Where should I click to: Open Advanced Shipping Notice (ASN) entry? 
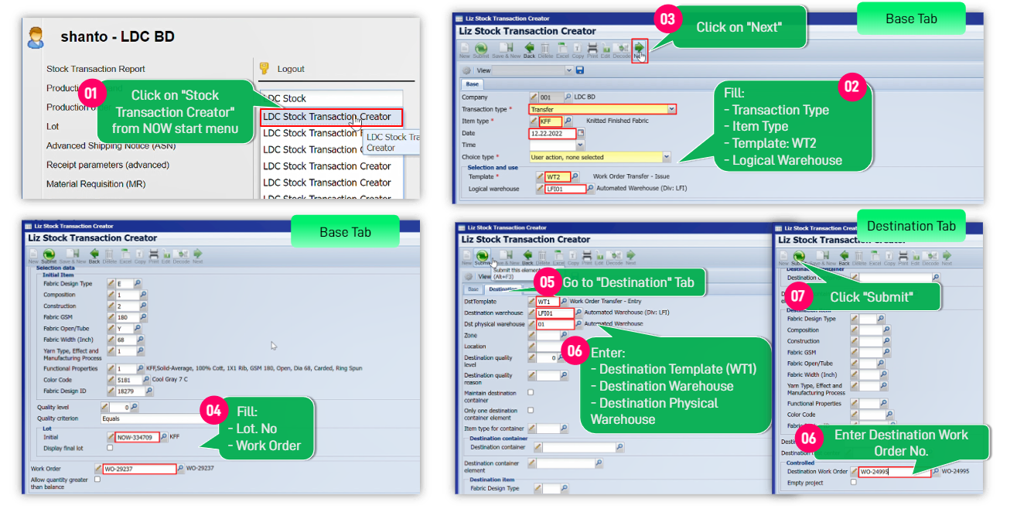click(111, 145)
